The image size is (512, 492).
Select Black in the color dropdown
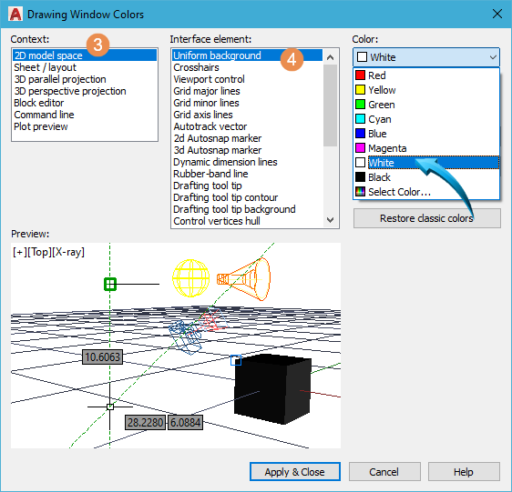tap(426, 177)
